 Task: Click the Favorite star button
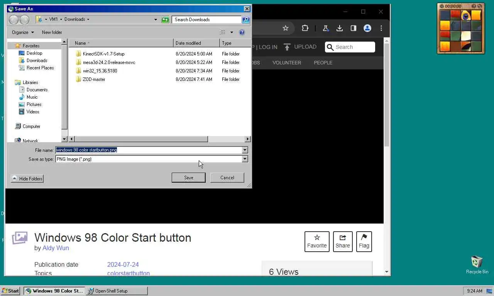317,242
